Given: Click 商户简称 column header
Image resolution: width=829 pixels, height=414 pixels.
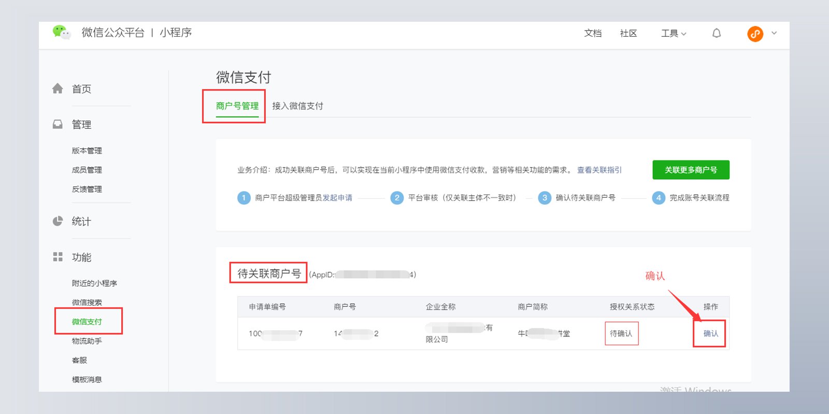Looking at the screenshot, I should pyautogui.click(x=533, y=306).
